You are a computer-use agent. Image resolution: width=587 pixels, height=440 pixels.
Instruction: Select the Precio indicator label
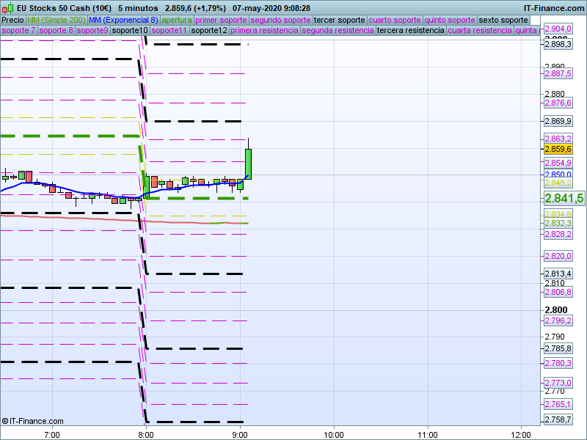12,20
